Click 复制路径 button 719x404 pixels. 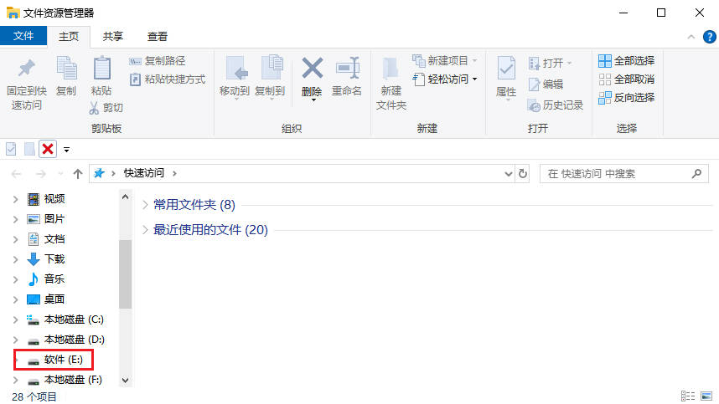pyautogui.click(x=158, y=61)
